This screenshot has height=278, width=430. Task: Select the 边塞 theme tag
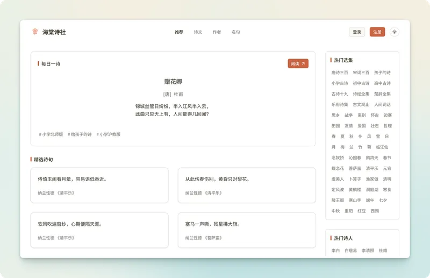point(388,115)
